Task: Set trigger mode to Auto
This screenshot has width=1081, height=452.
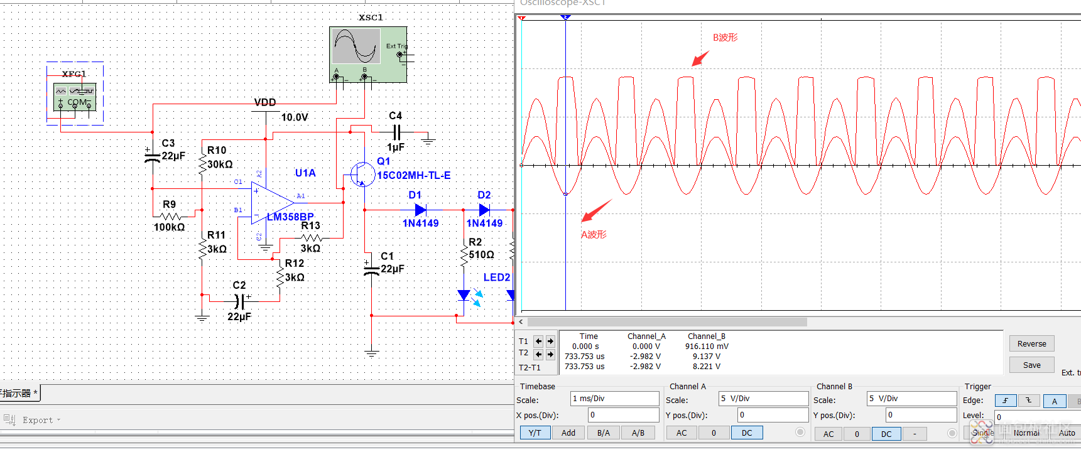Action: 1067,433
